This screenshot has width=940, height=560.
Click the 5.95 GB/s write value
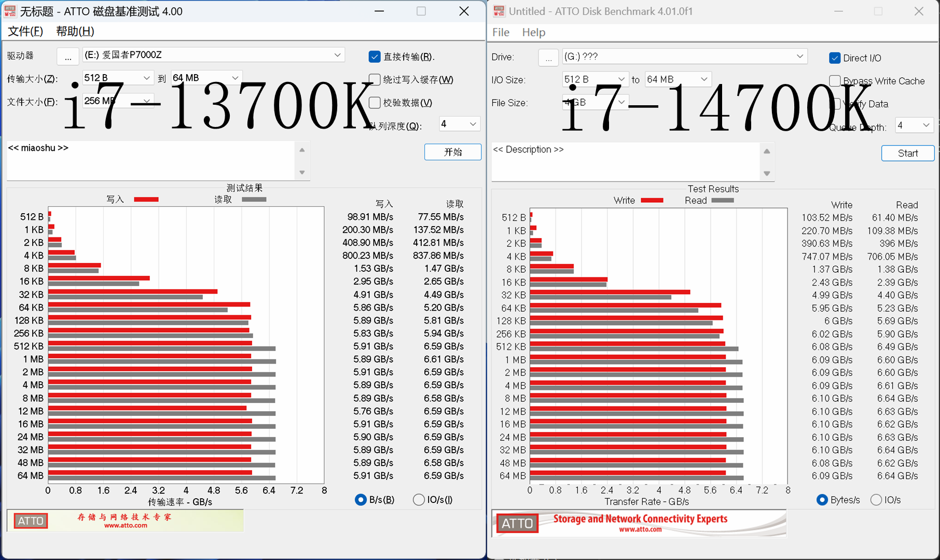833,309
